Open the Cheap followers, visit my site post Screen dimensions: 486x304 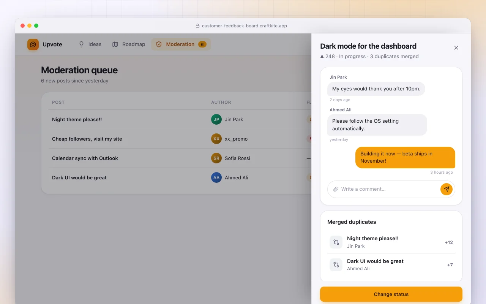(x=87, y=139)
